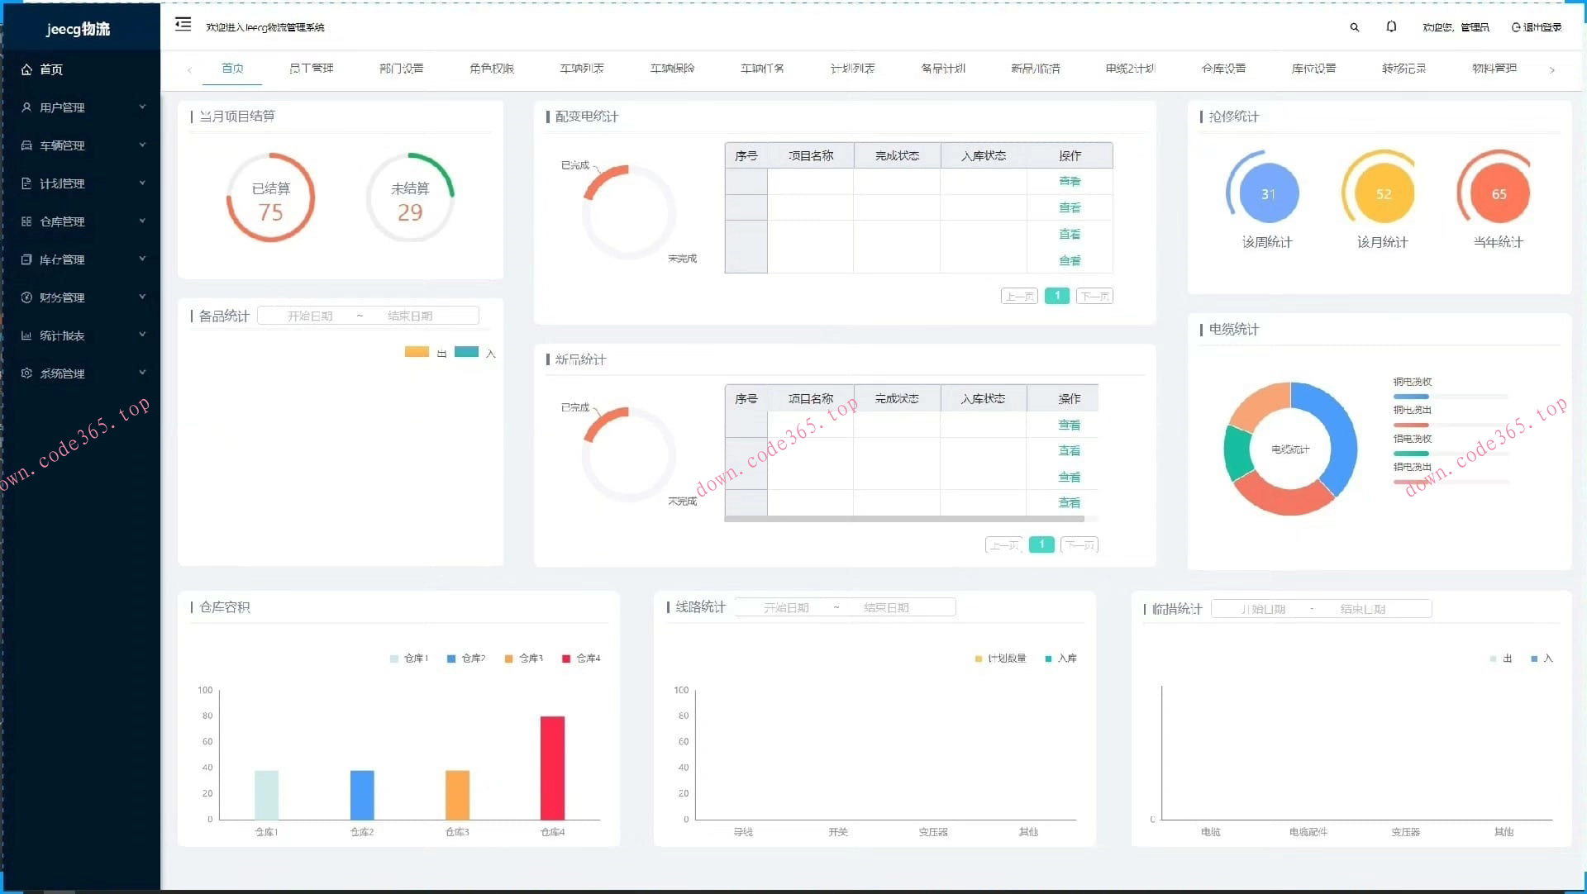Image resolution: width=1587 pixels, height=894 pixels.
Task: Switch to the 角色权限 tab
Action: coord(492,69)
